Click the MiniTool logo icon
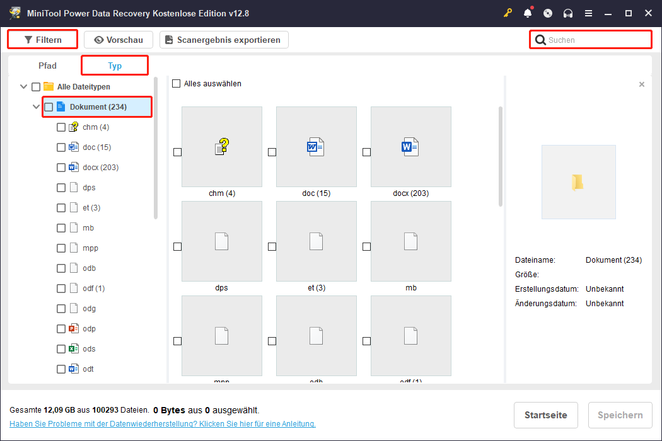This screenshot has height=441, width=662. point(14,13)
